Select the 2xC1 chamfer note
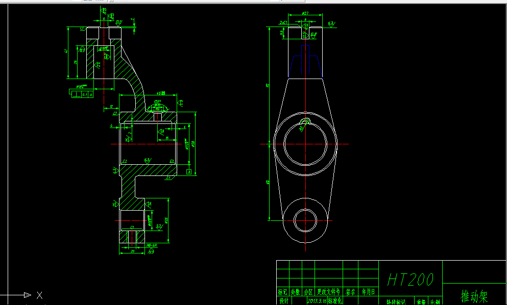507x305 pixels. 283,22
